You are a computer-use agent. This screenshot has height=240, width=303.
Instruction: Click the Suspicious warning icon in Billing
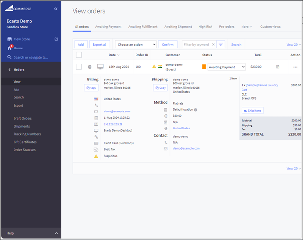coord(96,156)
